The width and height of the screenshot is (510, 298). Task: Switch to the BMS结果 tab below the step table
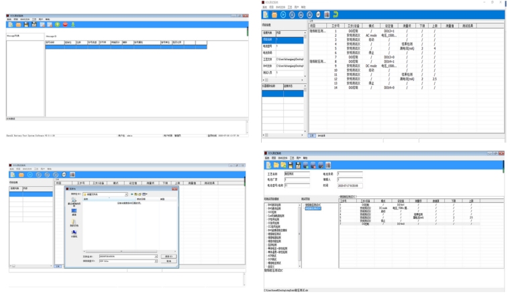point(321,135)
